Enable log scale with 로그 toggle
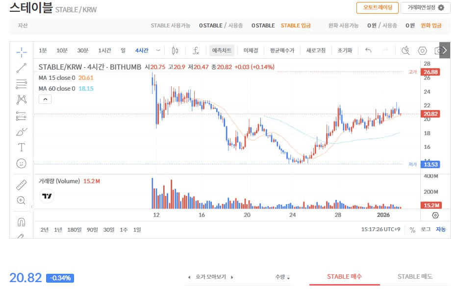 425,229
